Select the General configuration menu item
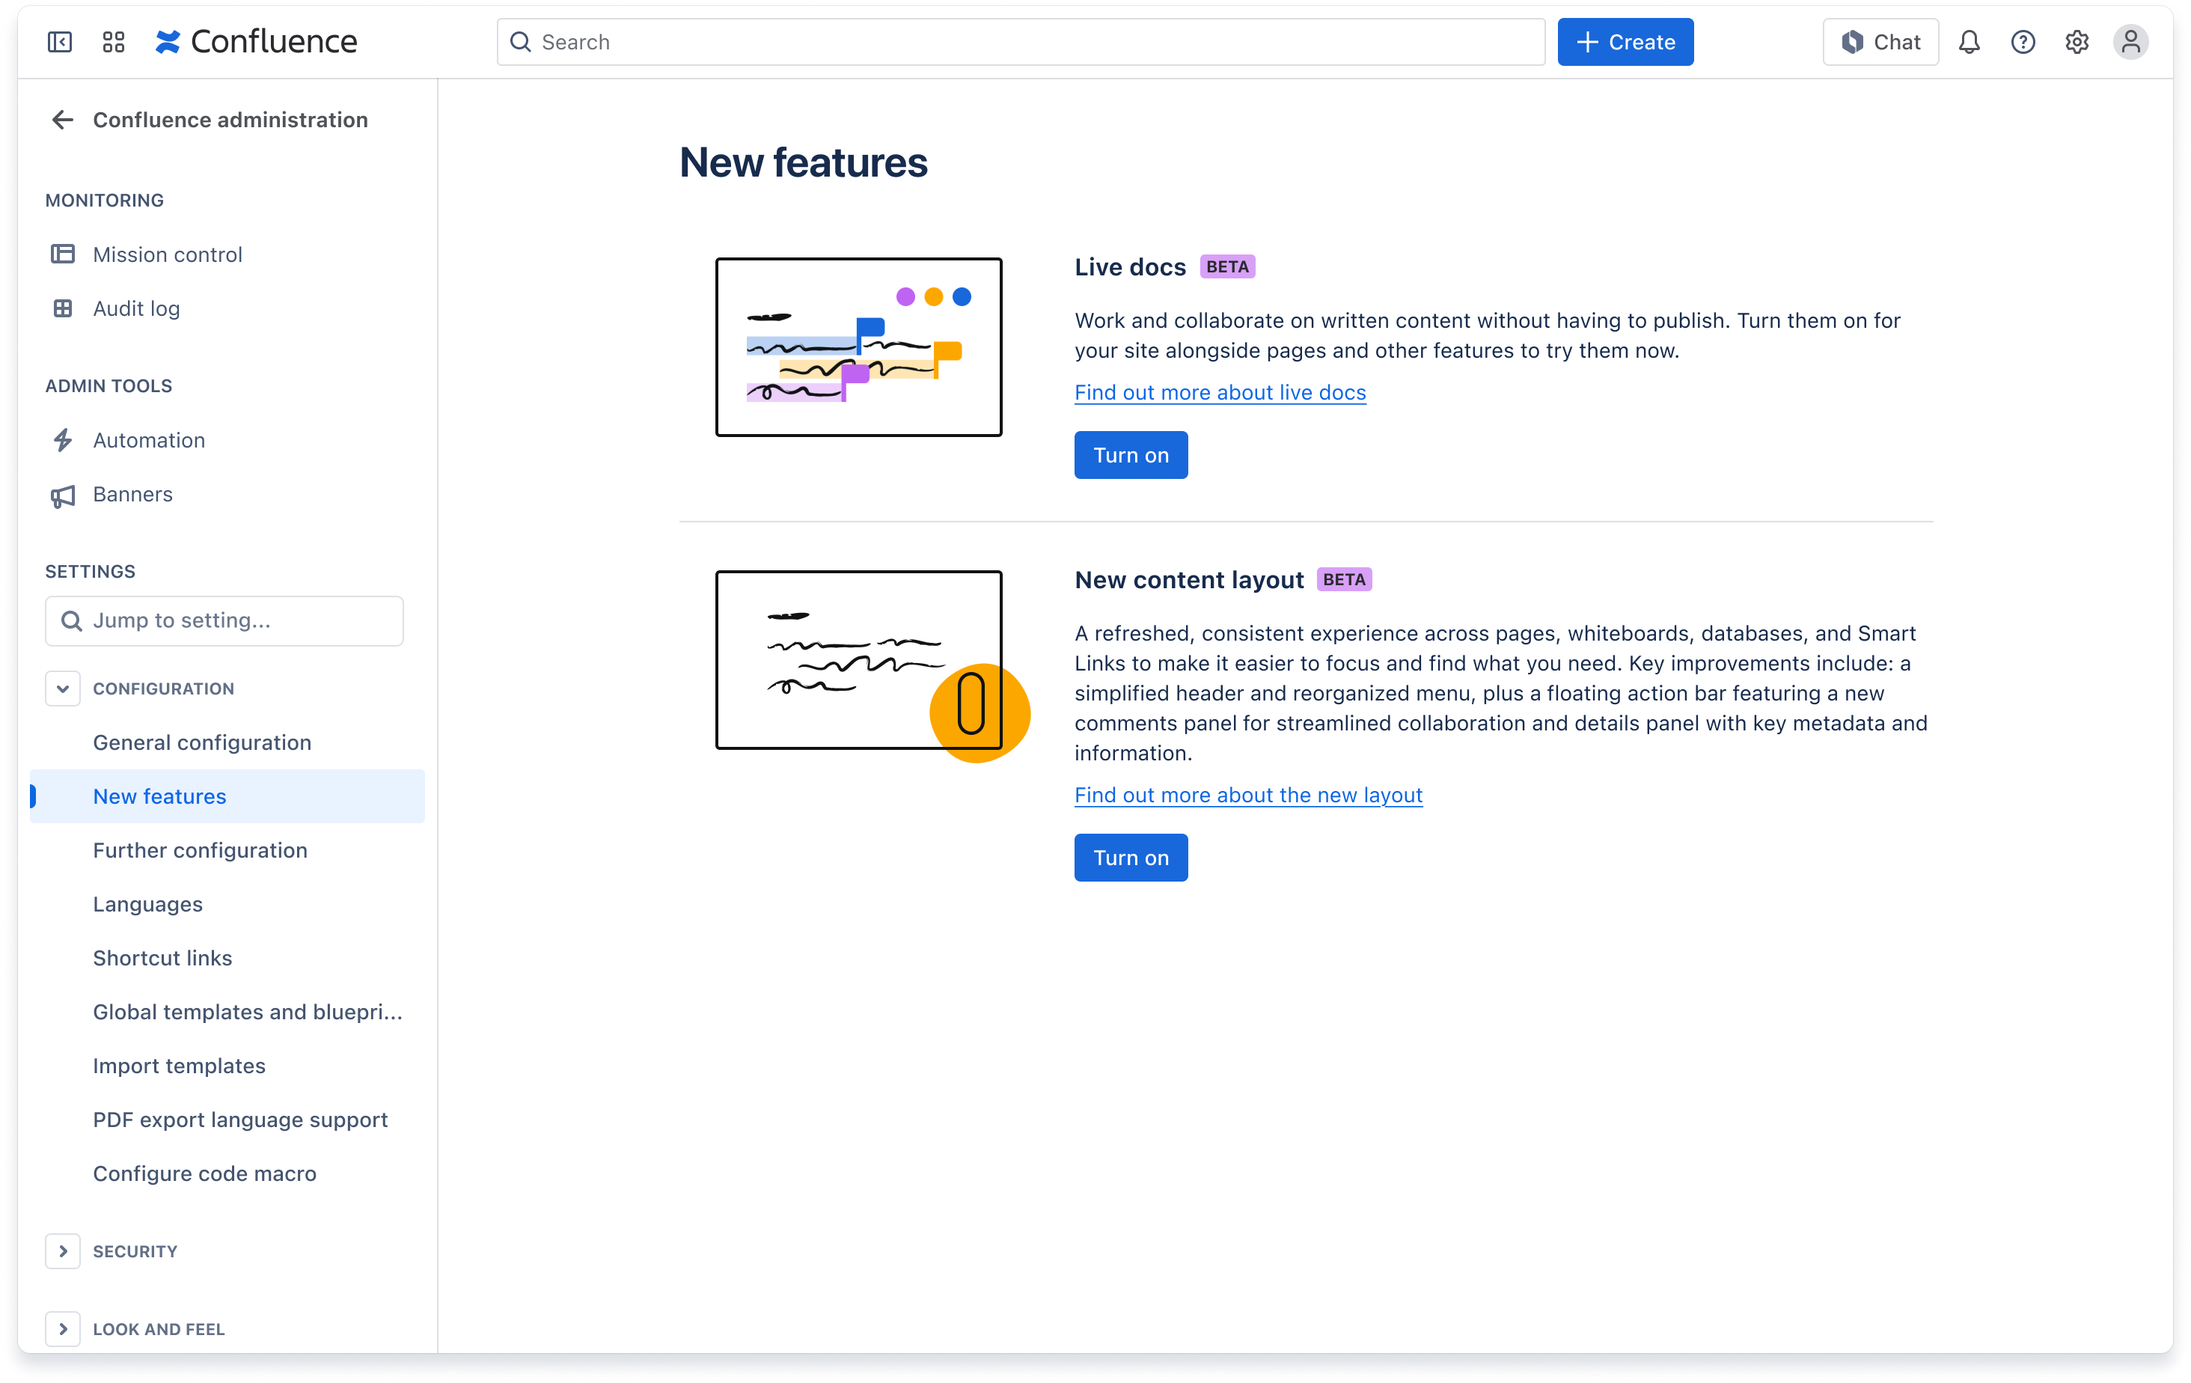 (x=202, y=742)
